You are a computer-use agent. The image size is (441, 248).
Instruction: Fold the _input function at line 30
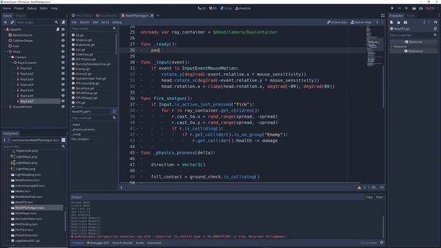(x=137, y=62)
